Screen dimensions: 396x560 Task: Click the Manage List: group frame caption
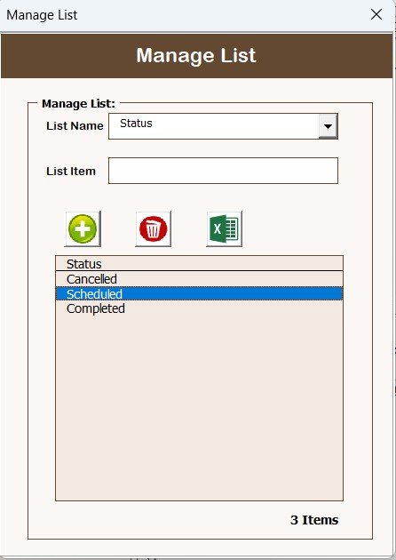click(x=78, y=104)
